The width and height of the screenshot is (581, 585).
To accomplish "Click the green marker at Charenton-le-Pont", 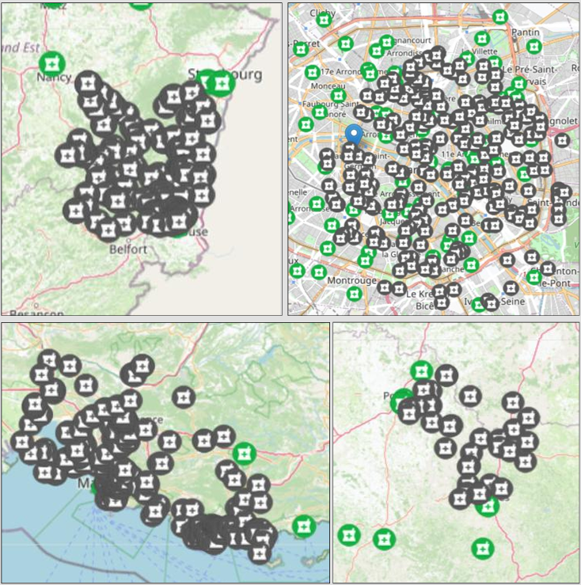I will 534,277.
